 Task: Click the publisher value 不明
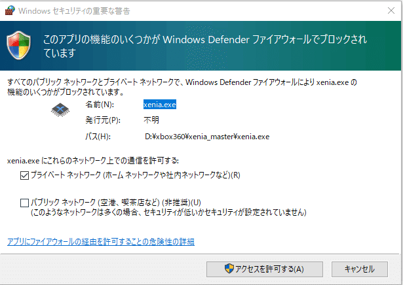coord(151,120)
